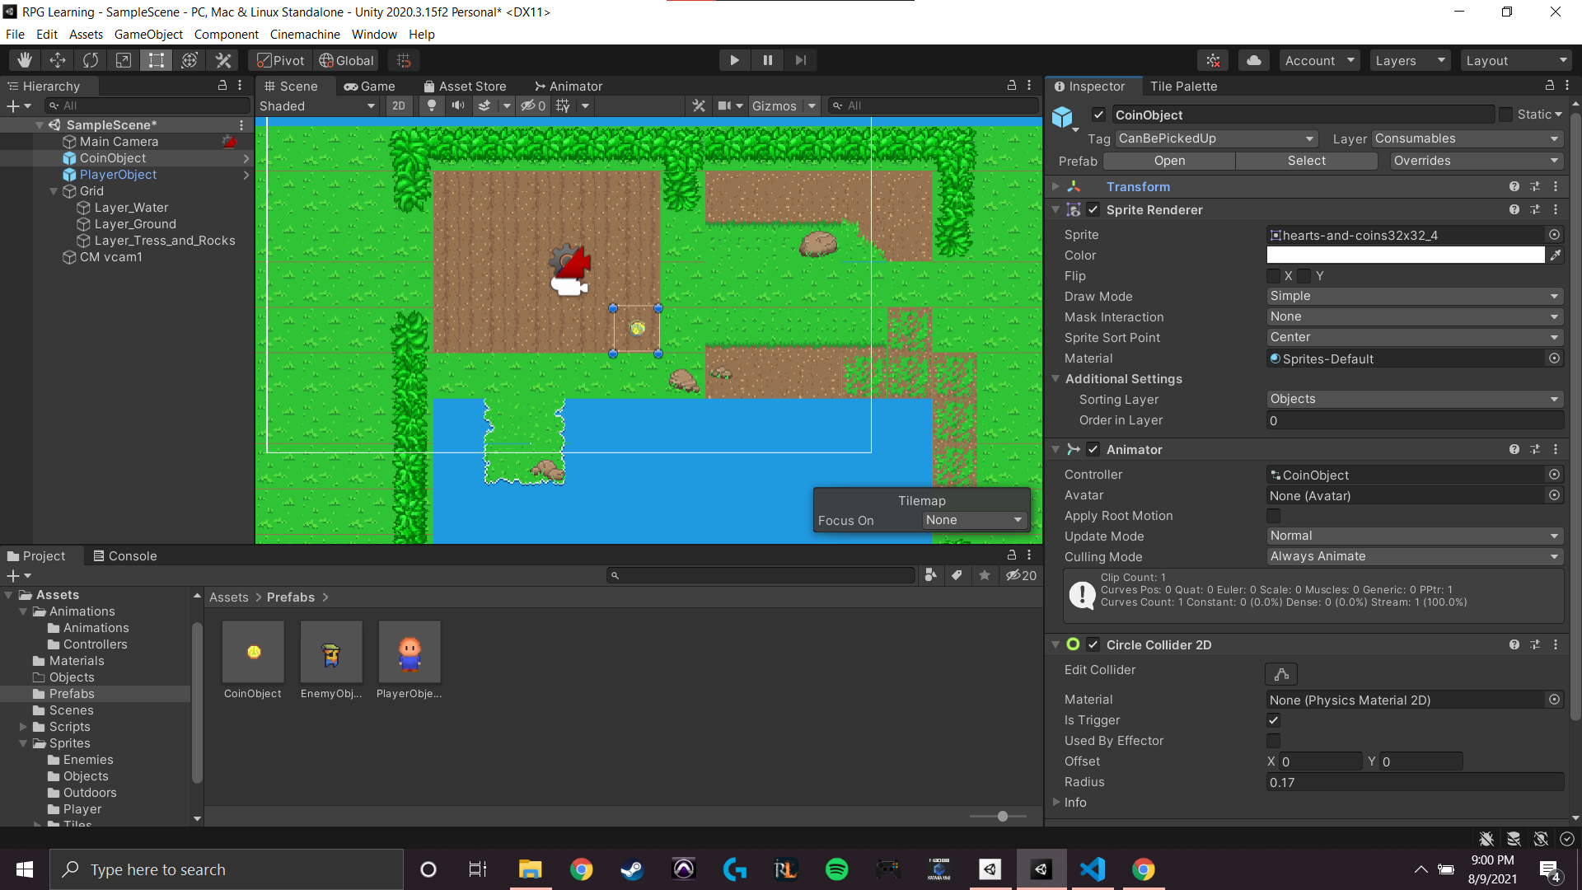Screen dimensions: 1582x890
Task: Open Cloud services icon
Action: pyautogui.click(x=1253, y=60)
